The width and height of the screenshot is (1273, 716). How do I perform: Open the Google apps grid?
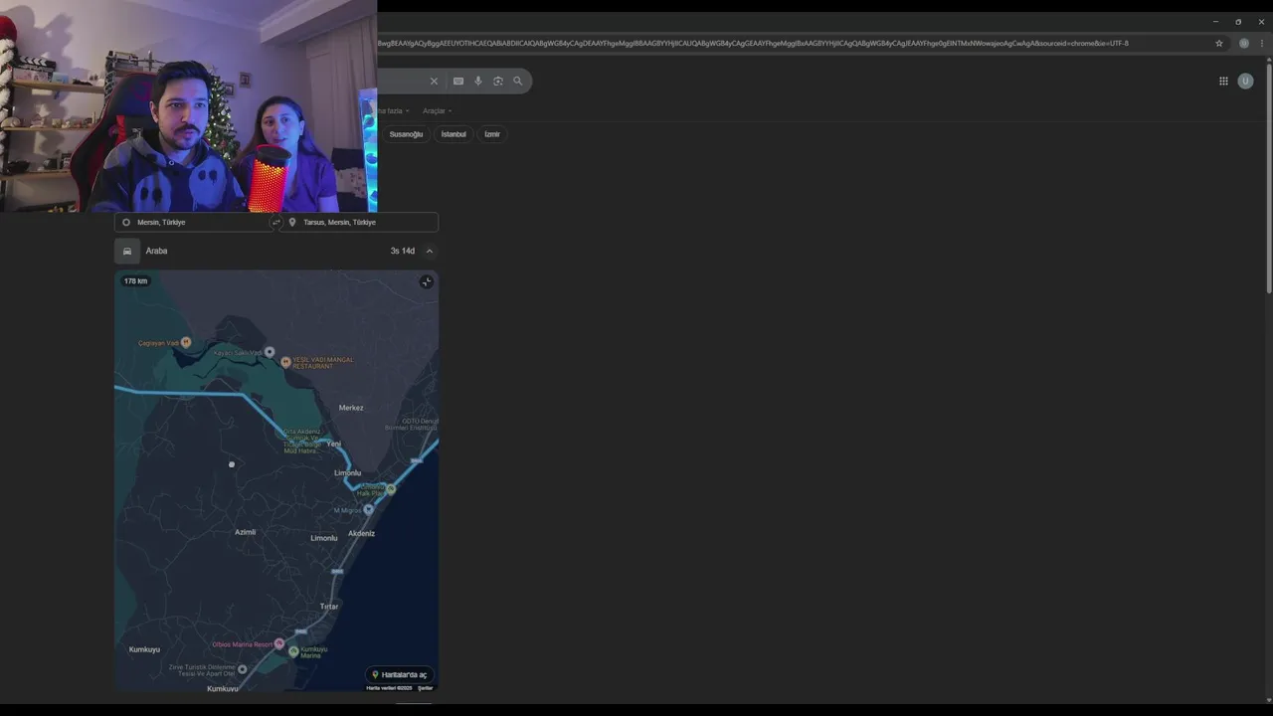[1223, 82]
